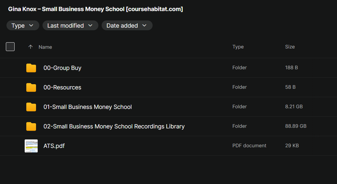
Task: Click the 00-Resources folder icon
Action: coord(31,87)
